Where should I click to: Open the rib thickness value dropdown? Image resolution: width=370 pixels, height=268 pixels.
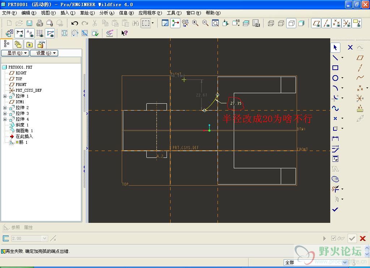44,238
